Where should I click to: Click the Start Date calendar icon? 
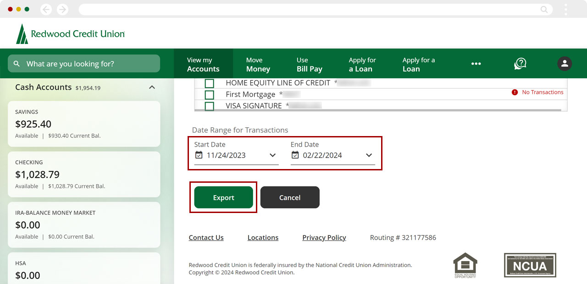click(199, 155)
